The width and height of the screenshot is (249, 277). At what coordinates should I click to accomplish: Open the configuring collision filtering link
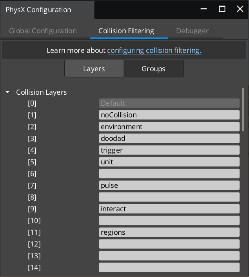pos(154,50)
